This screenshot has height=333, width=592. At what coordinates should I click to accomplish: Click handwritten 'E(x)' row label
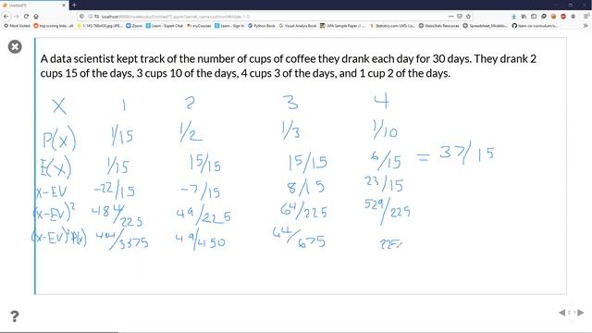[55, 166]
